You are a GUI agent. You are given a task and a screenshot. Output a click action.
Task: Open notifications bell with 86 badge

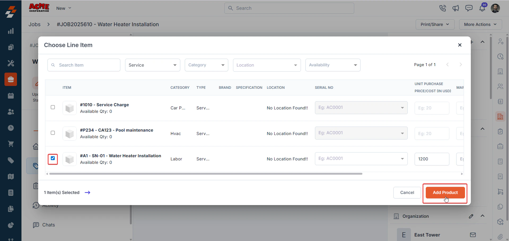[482, 8]
